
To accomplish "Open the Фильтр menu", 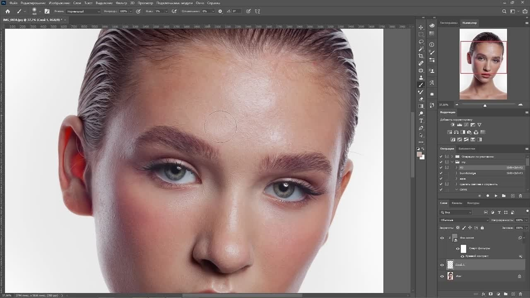I will coord(121,3).
